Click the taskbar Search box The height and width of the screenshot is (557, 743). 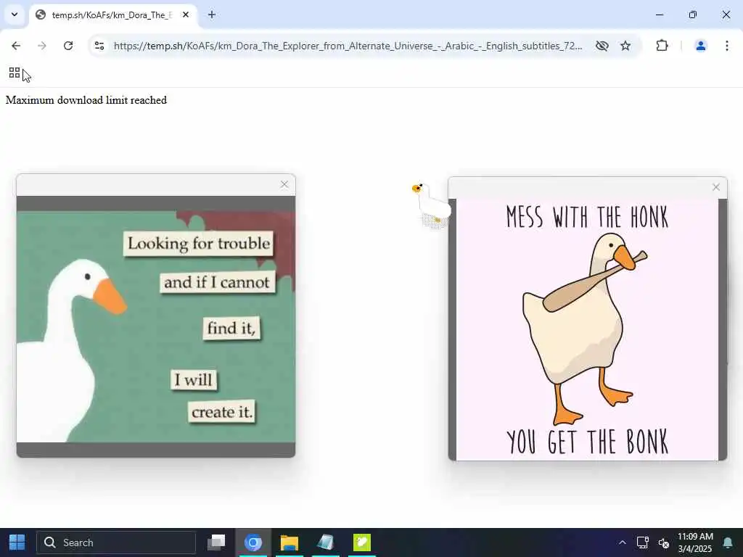[x=116, y=542]
